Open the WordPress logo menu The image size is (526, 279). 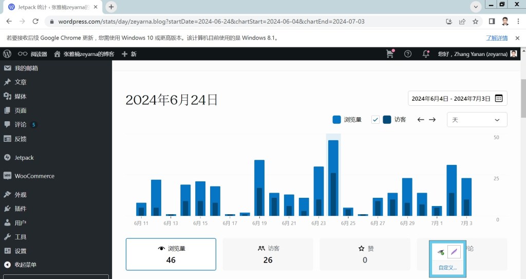[x=7, y=54]
